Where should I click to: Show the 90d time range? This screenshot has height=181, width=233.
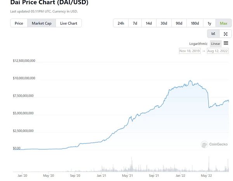(x=179, y=23)
